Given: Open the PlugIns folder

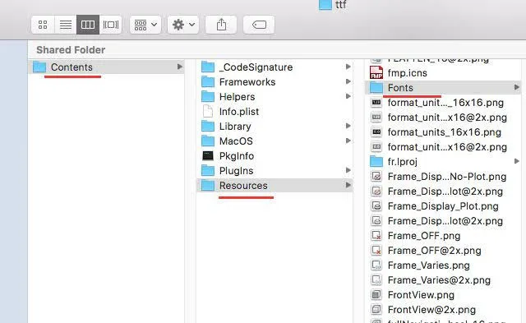Looking at the screenshot, I should tap(274, 170).
